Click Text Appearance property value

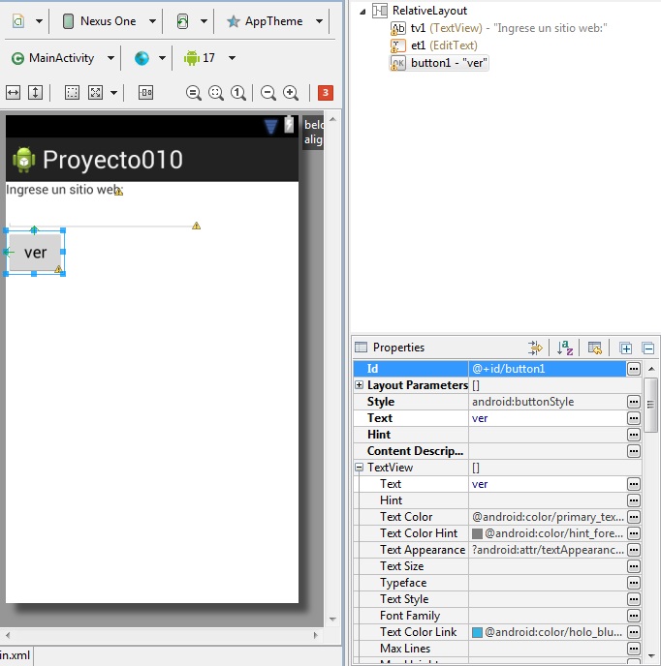(547, 550)
